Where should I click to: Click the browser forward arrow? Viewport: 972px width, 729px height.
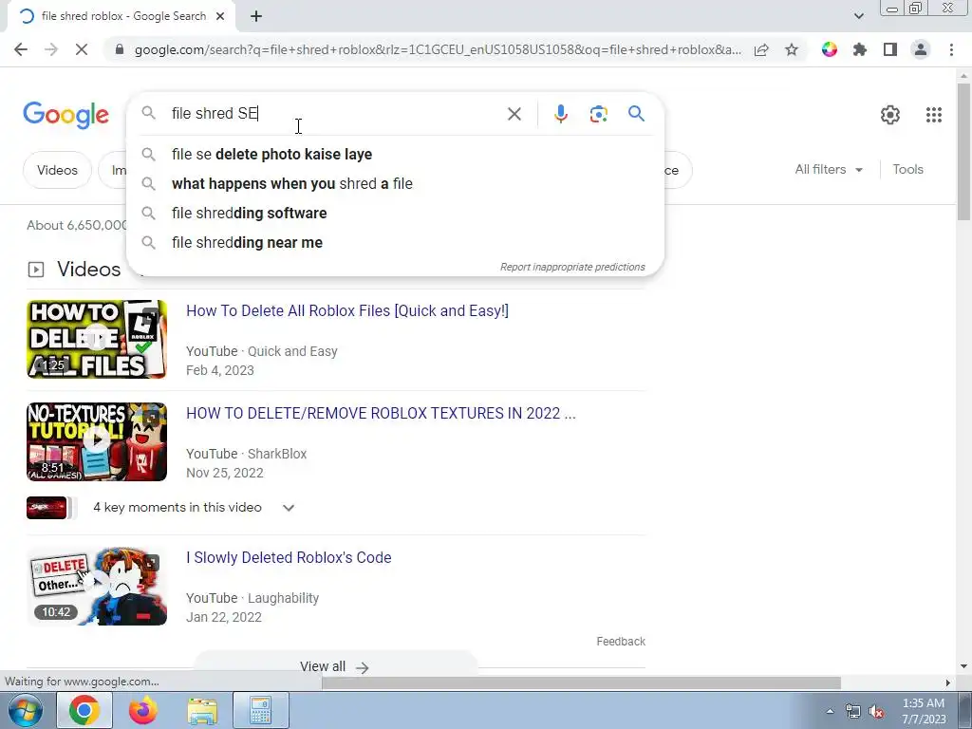point(51,49)
